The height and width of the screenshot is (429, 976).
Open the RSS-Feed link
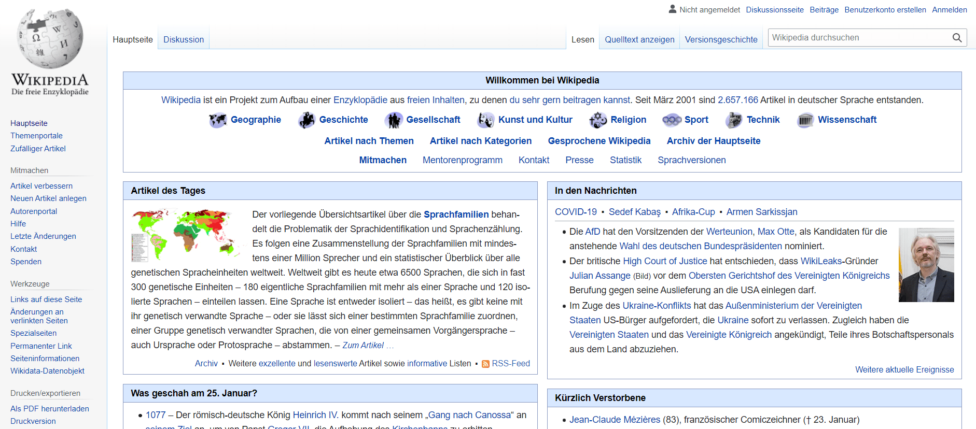point(511,364)
